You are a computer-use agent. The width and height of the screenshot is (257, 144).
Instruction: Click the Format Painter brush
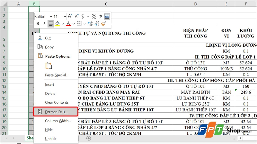[x=103, y=24]
